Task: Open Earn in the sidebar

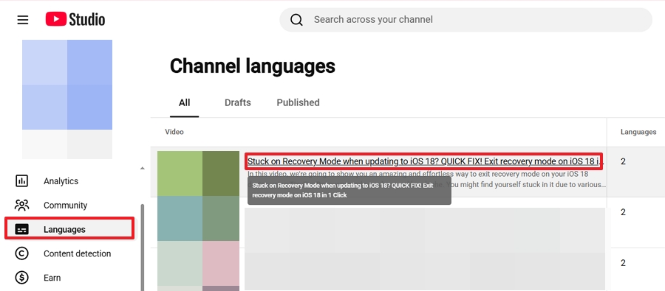Action: (52, 278)
